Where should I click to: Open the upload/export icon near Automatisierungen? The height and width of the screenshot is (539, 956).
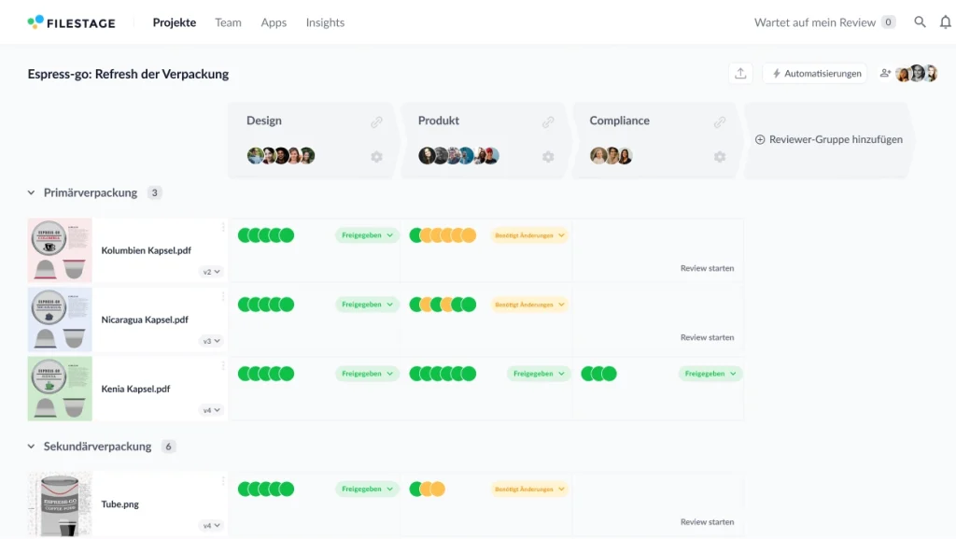coord(740,72)
